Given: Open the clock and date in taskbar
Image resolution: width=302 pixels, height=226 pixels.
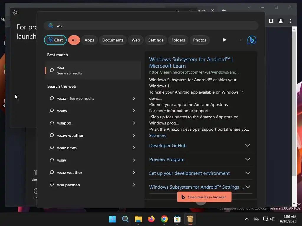Looking at the screenshot, I should pyautogui.click(x=288, y=219).
